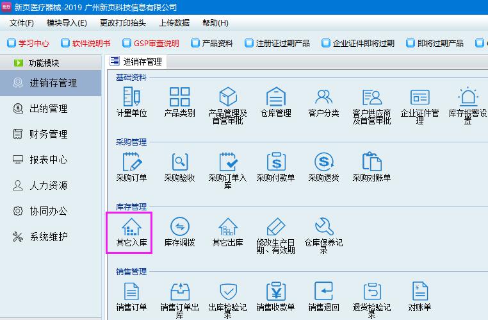
Task: Go to 报表中心 in the sidebar
Action: (x=48, y=160)
